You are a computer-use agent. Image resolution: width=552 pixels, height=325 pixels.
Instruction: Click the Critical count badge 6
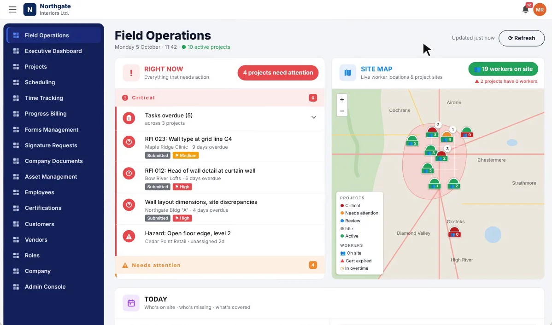312,98
